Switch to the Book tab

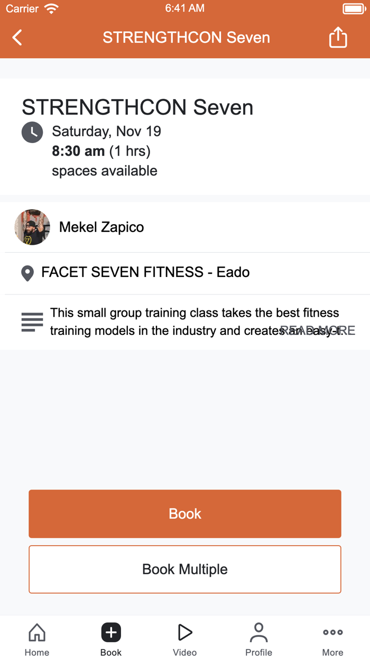point(110,638)
